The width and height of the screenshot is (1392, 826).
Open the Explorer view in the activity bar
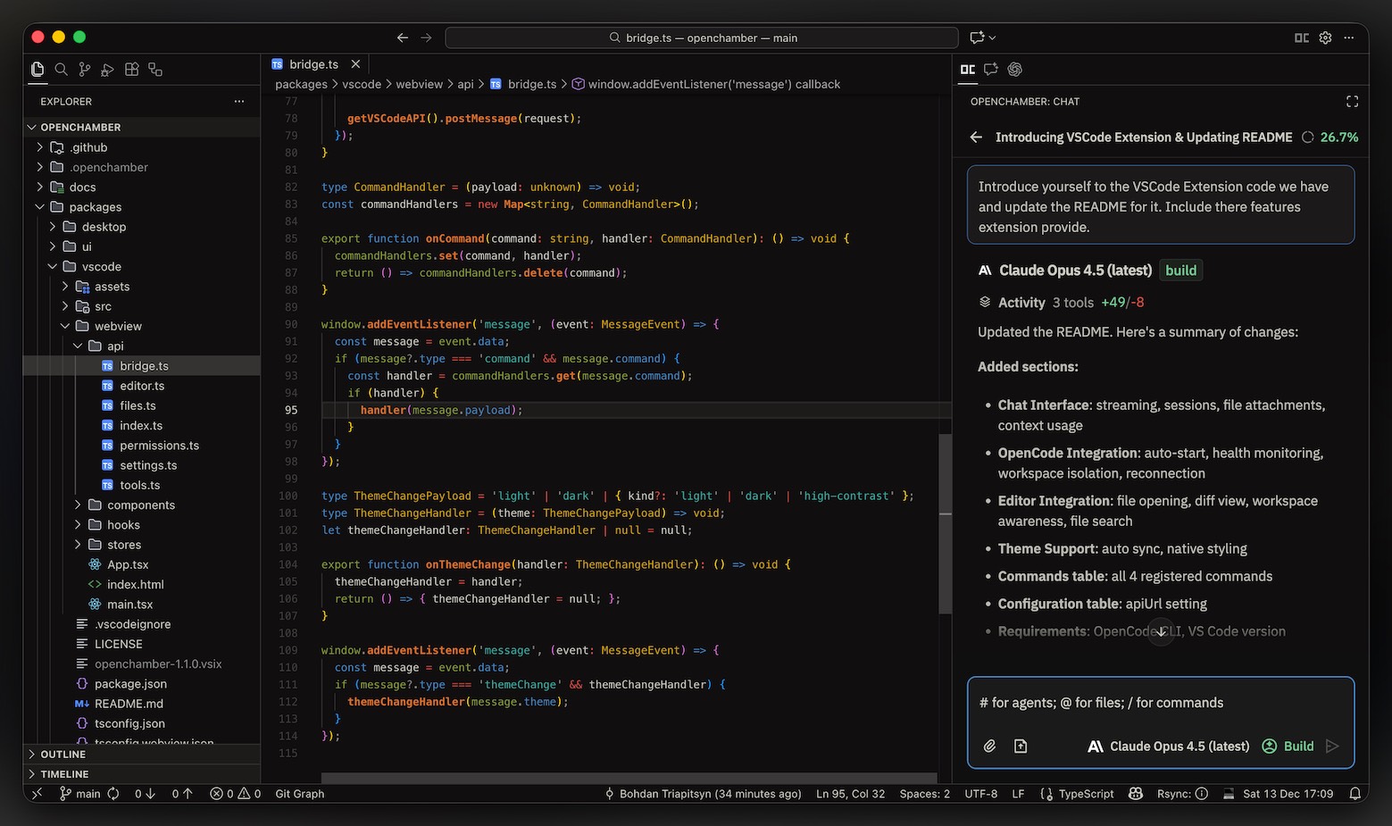pyautogui.click(x=38, y=69)
